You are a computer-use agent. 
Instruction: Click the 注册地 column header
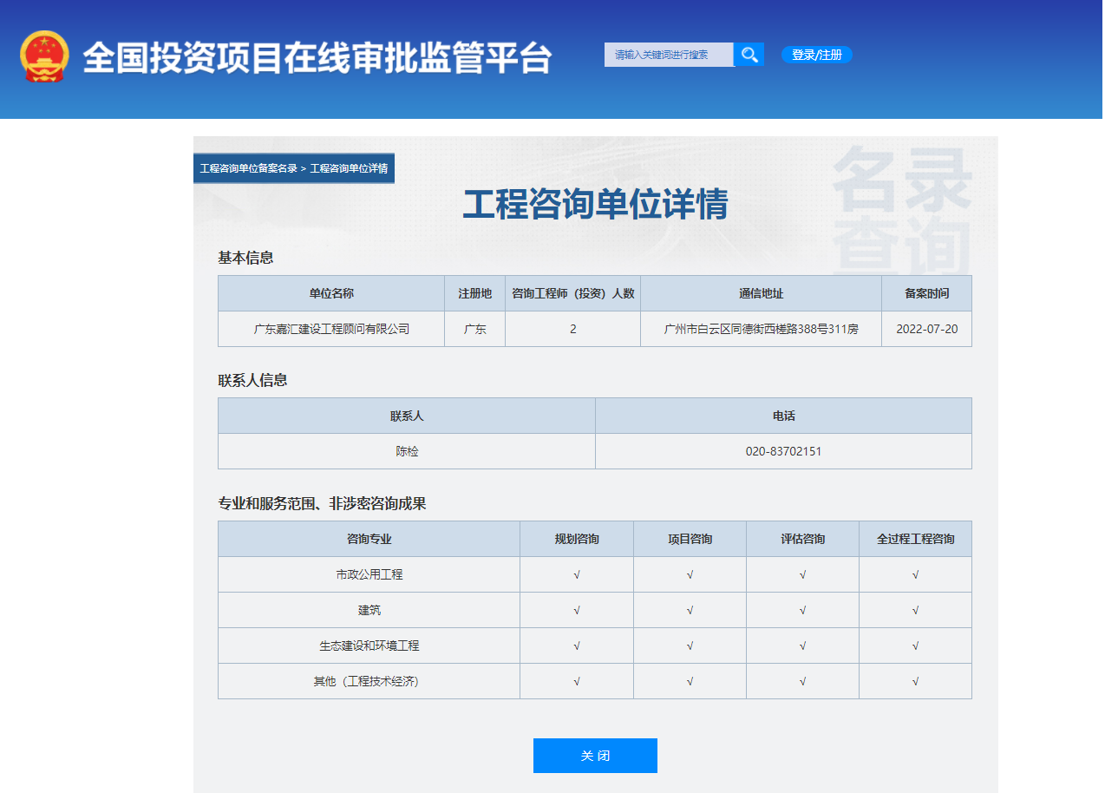coord(475,293)
